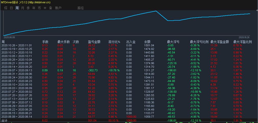Click the -10.56 % drawdown ratio cell
The image size is (258, 123).
pyautogui.click(x=196, y=92)
